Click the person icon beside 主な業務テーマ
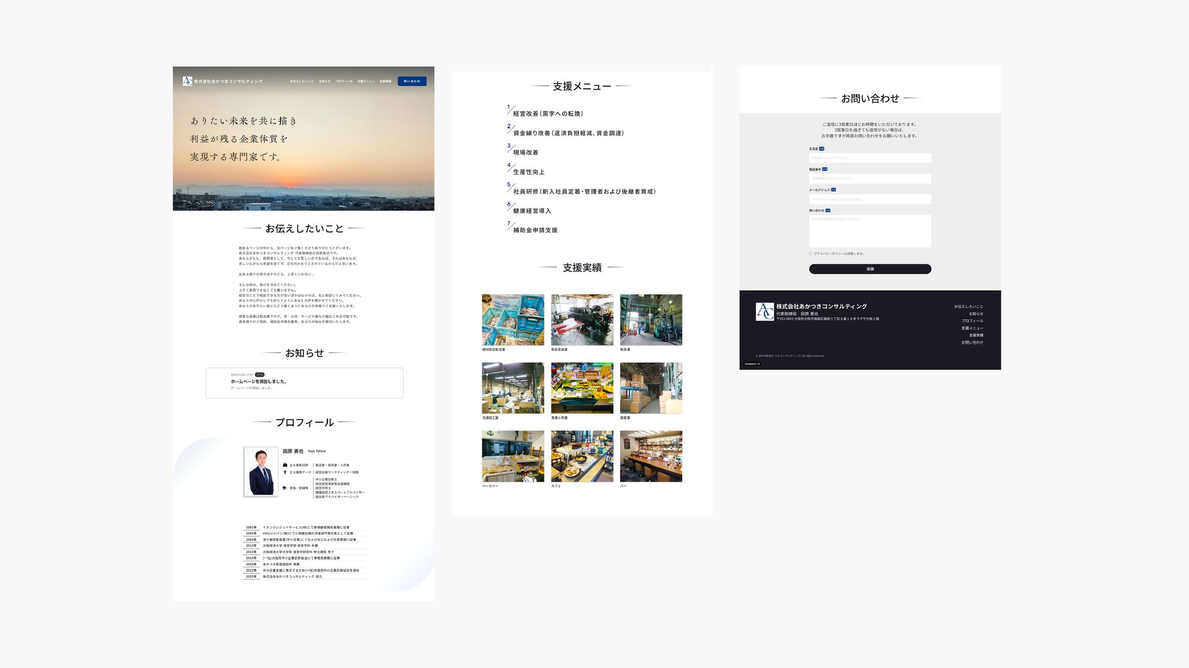 285,472
